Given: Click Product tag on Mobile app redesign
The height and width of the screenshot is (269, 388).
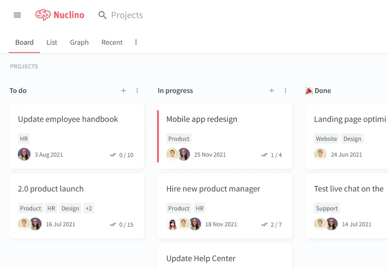Looking at the screenshot, I should 179,139.
